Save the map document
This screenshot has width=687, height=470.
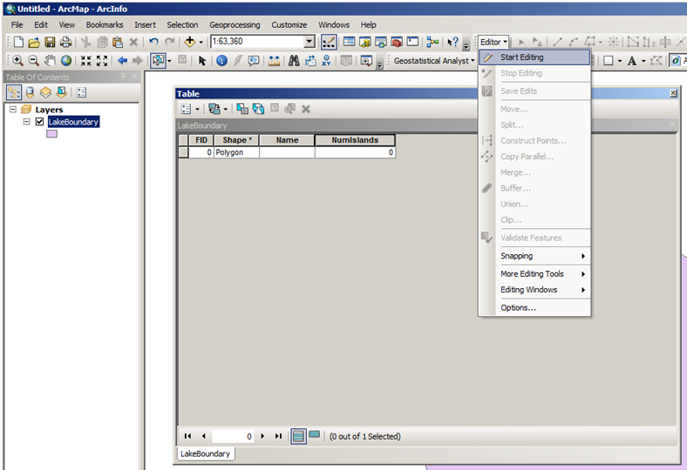pos(50,42)
